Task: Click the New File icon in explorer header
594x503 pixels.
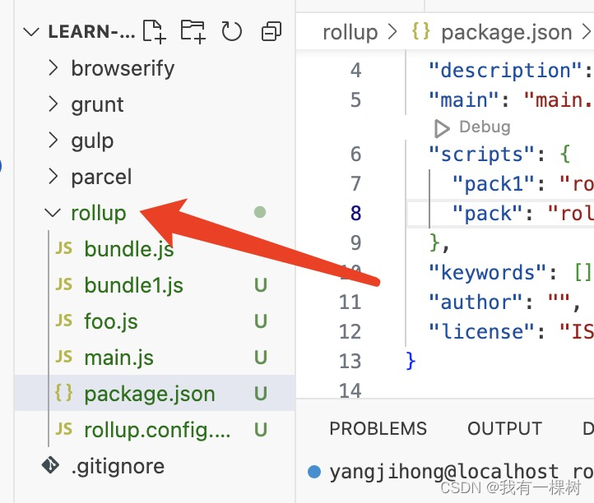Action: [x=154, y=31]
